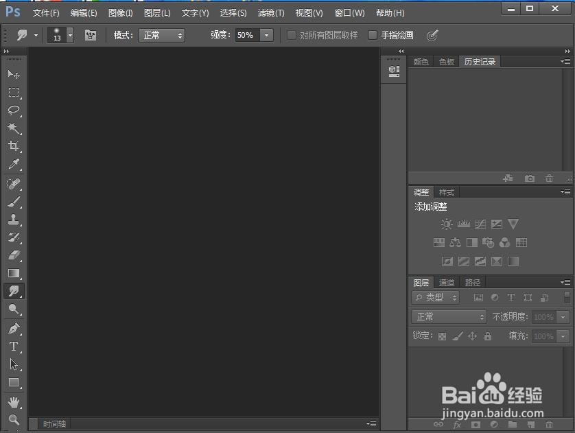The image size is (575, 433).
Task: Switch to the 通道 channels tab
Action: click(x=446, y=282)
